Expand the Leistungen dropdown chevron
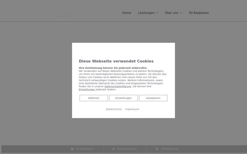This screenshot has width=247, height=154. [x=157, y=13]
